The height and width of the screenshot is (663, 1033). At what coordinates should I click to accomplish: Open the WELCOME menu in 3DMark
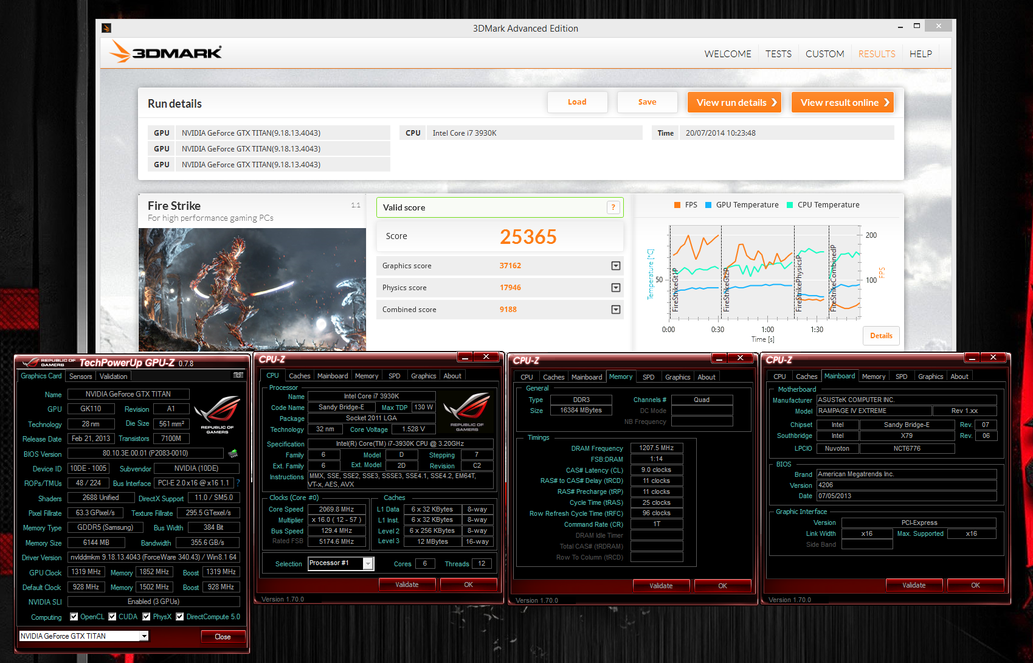point(728,54)
